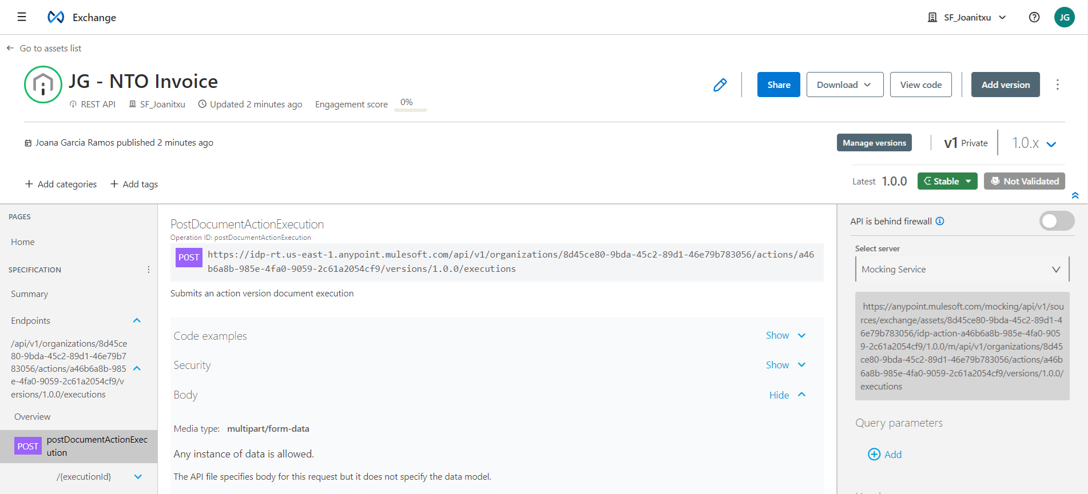1088x494 pixels.
Task: Click the JG - NTO Invoice title
Action: [x=143, y=81]
